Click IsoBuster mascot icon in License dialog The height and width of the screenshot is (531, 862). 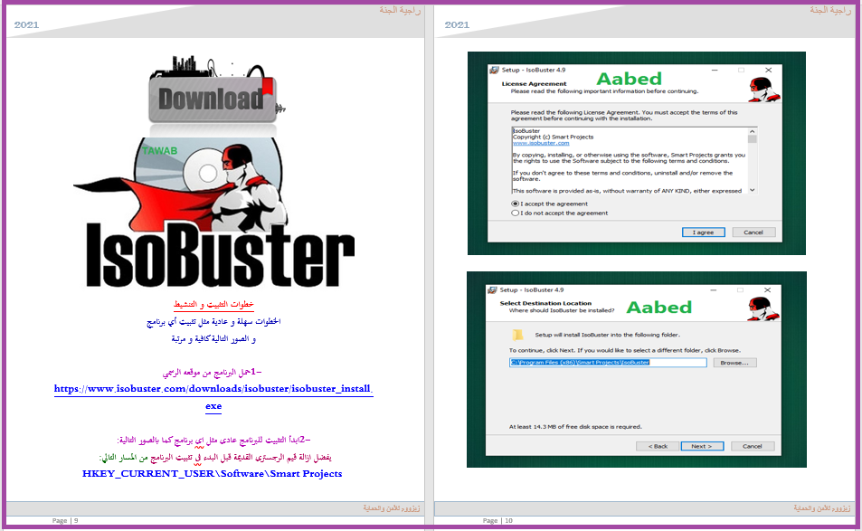[x=764, y=90]
